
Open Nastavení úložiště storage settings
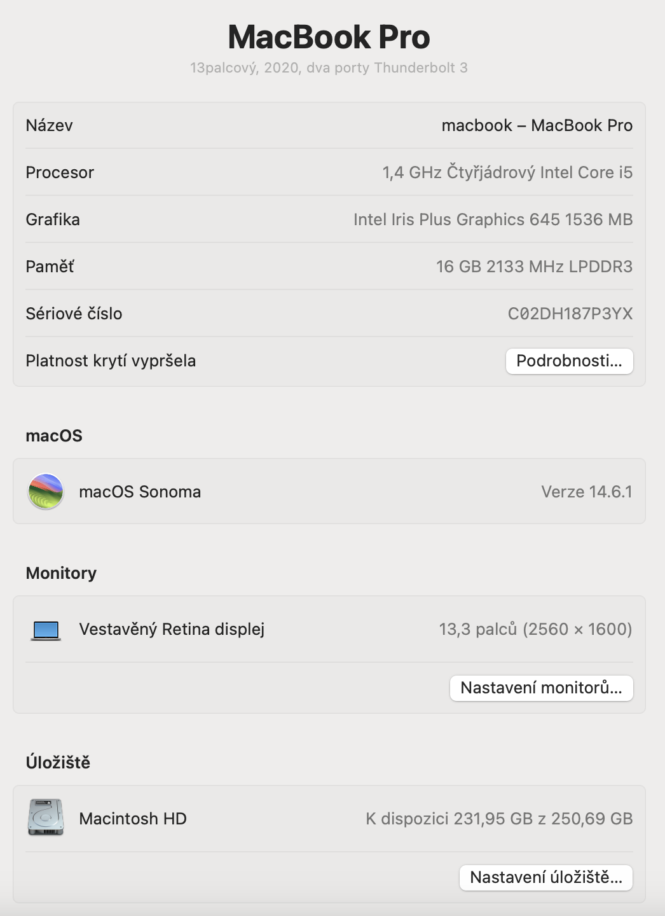pos(545,878)
